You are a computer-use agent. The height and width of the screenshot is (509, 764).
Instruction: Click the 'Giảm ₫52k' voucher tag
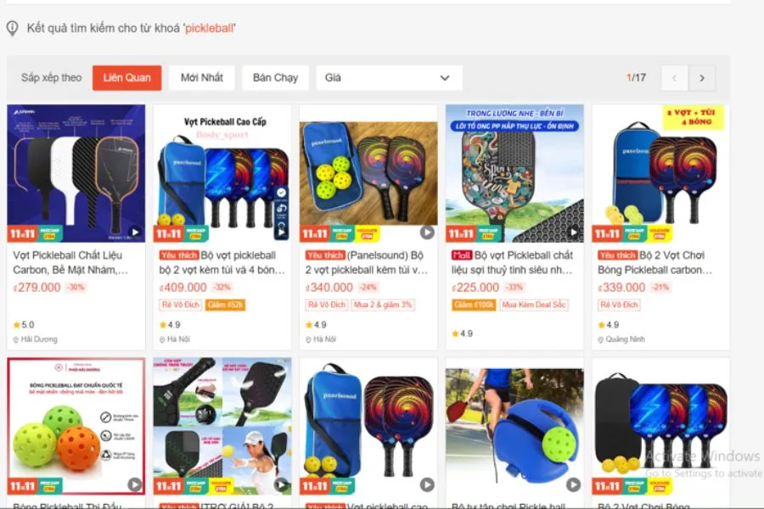click(225, 305)
